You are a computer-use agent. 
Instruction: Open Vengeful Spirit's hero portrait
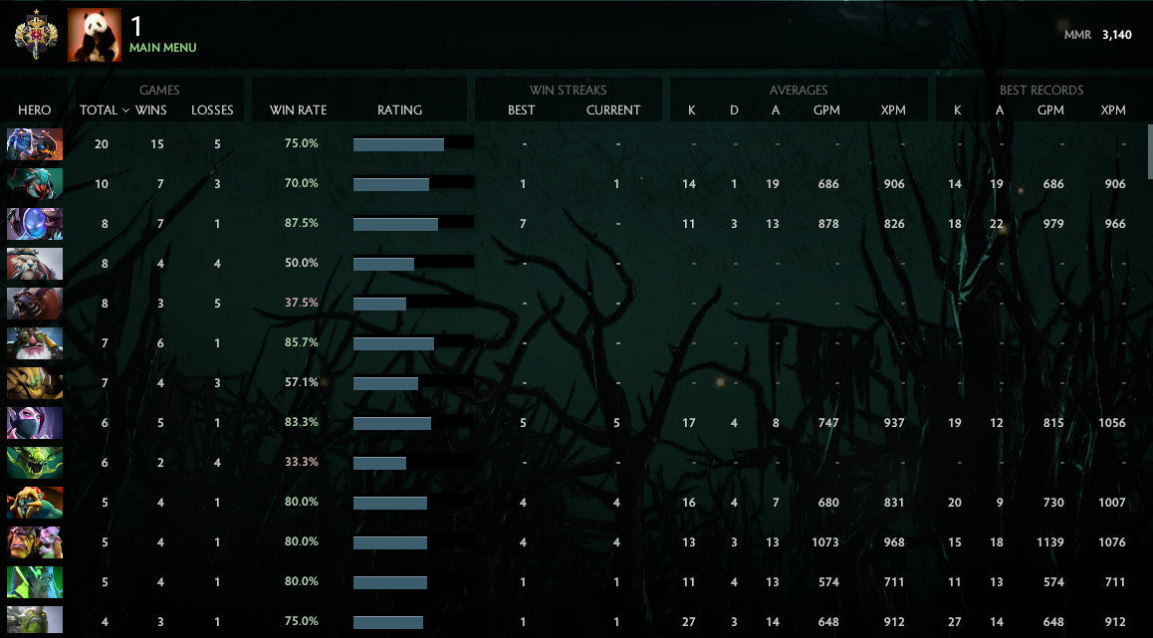[34, 582]
